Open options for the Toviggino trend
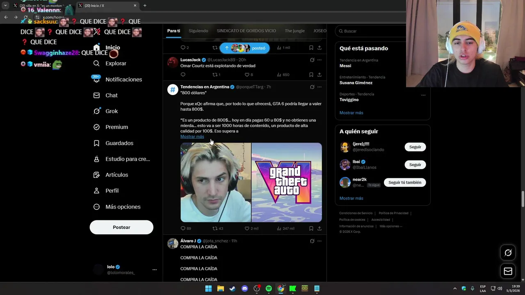 [423, 95]
